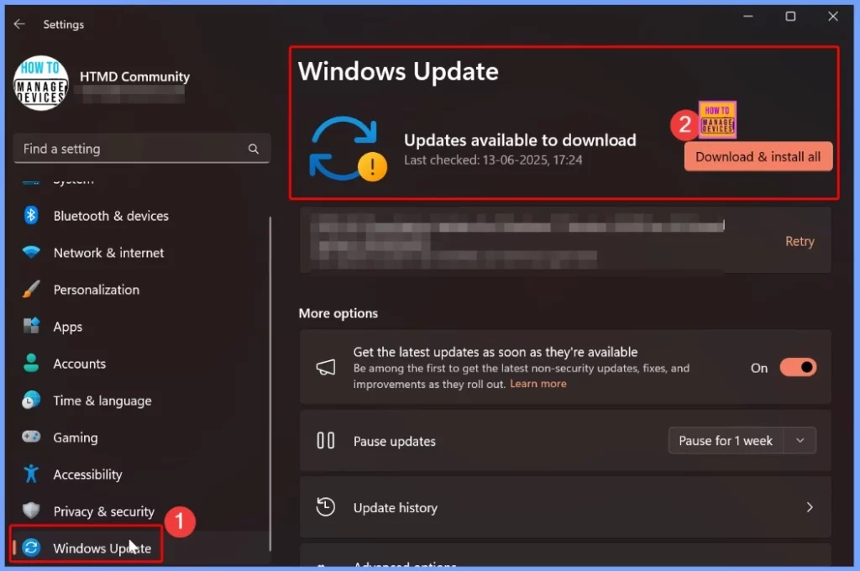Click the large update status sync icon
The image size is (860, 571).
[348, 149]
